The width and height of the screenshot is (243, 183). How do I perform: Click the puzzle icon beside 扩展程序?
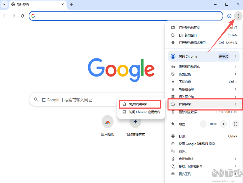(x=173, y=104)
